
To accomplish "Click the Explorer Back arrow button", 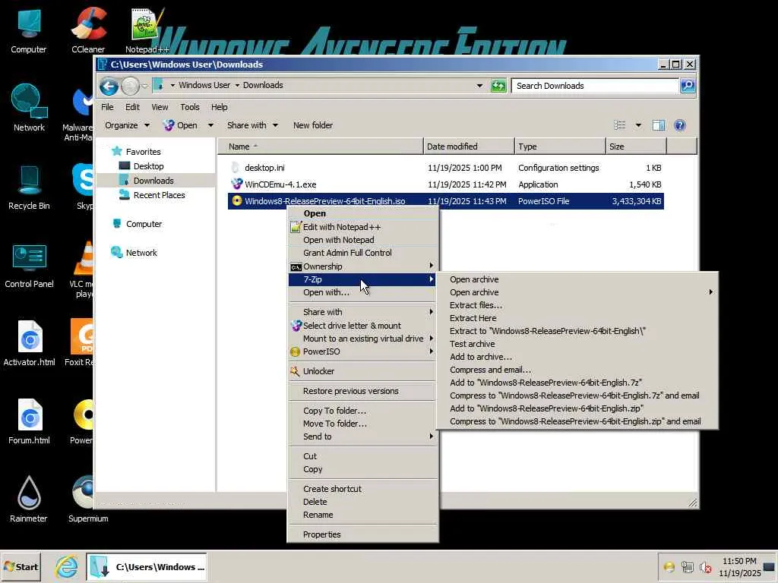I will coord(109,87).
